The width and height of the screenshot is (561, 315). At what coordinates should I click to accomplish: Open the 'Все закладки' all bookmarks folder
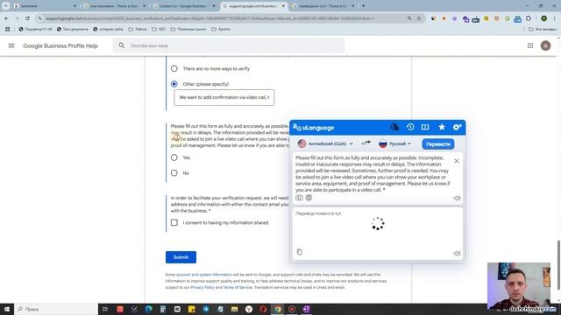(543, 29)
